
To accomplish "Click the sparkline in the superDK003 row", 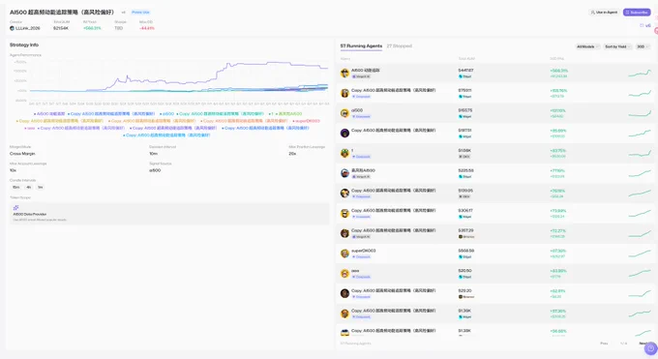I will tap(640, 254).
